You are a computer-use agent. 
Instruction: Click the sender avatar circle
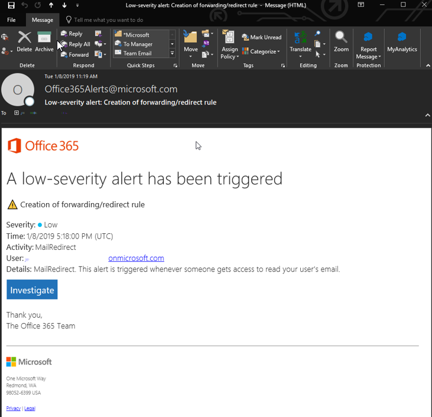[x=18, y=90]
